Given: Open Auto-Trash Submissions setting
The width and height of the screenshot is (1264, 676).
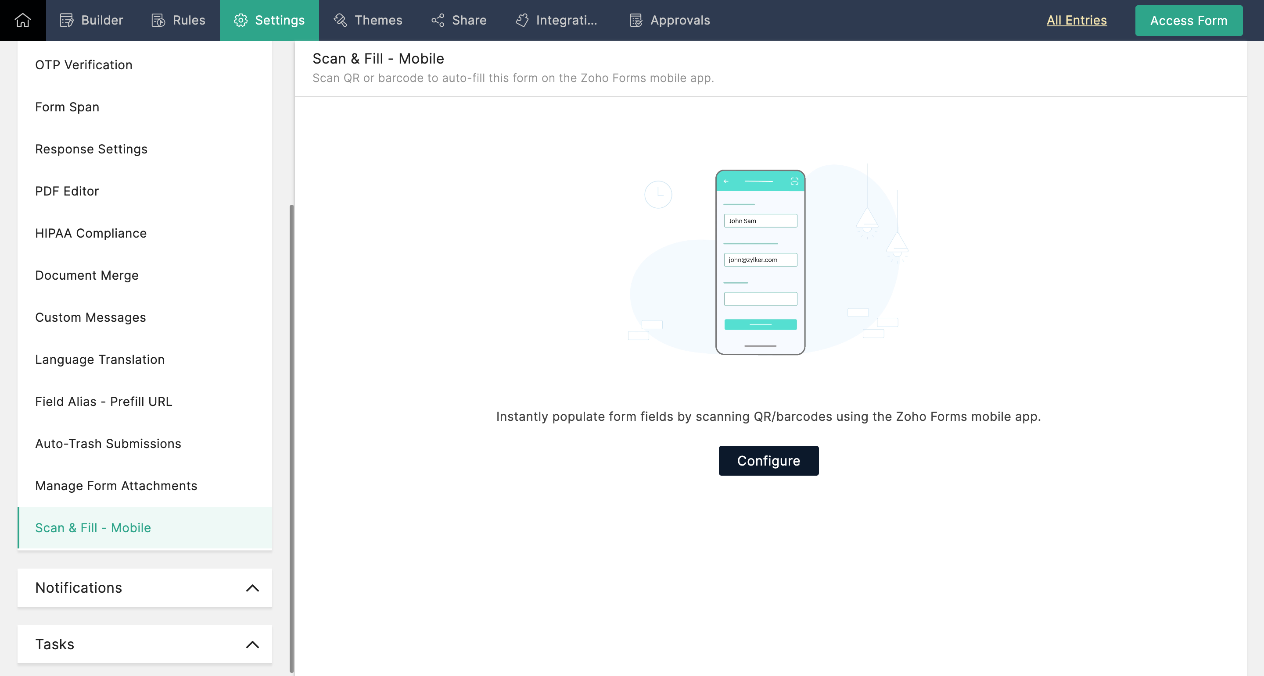Looking at the screenshot, I should click(108, 444).
